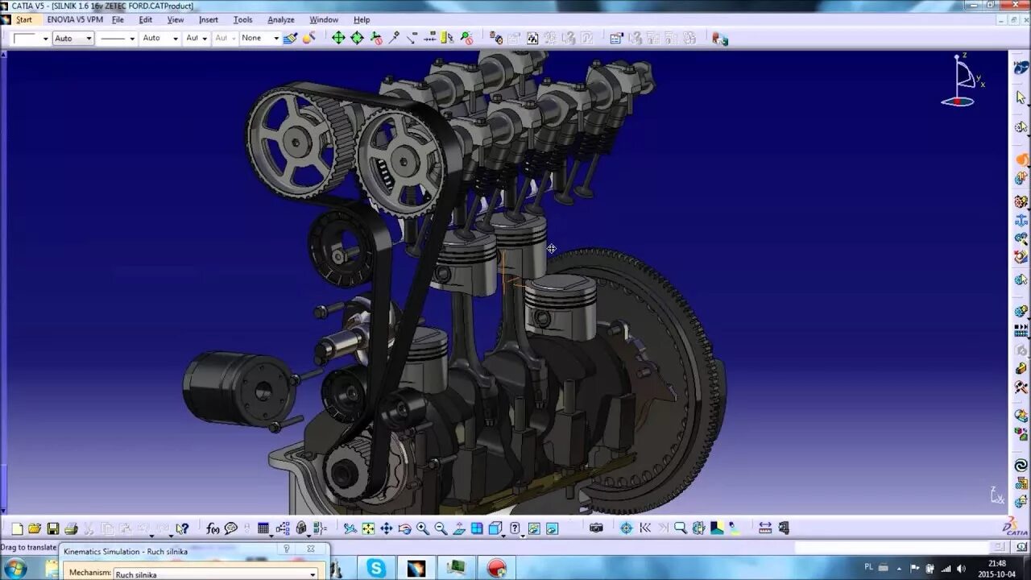Screen dimensions: 1031x580
Task: Open the Start menu in CATIA
Action: pyautogui.click(x=24, y=19)
